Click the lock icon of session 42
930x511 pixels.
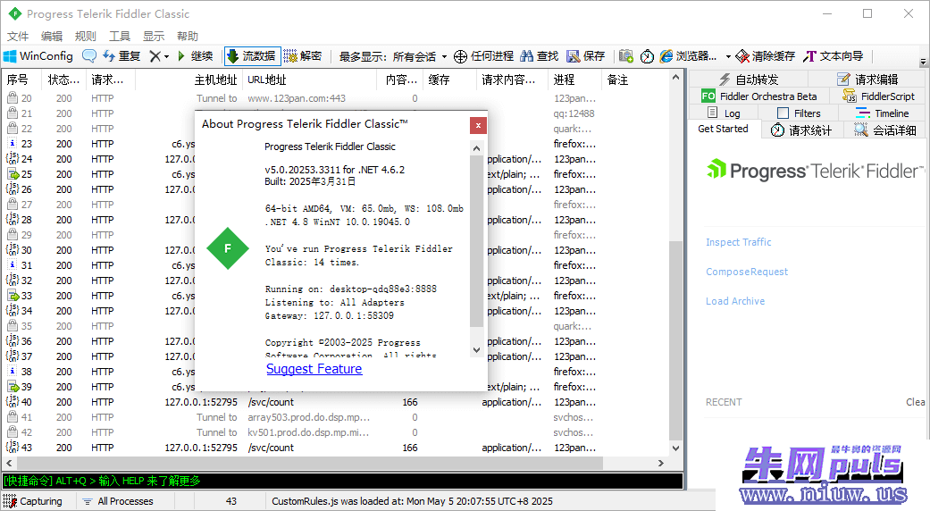pos(12,432)
